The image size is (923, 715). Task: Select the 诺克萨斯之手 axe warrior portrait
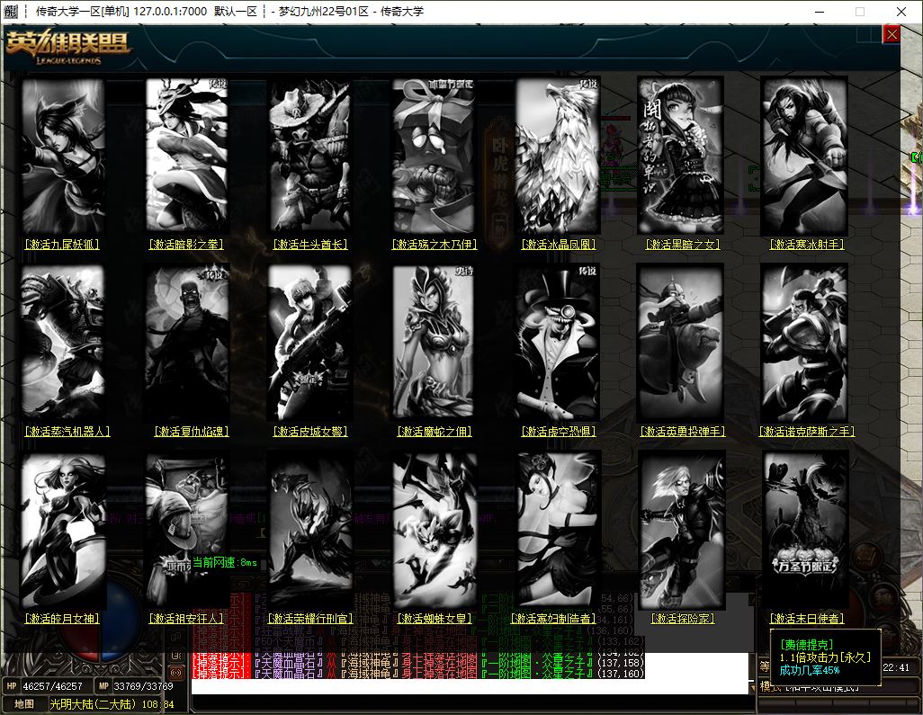point(804,343)
